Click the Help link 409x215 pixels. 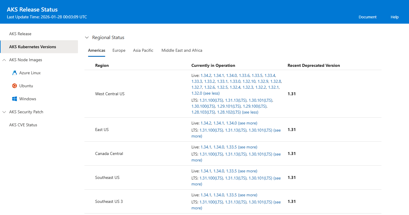tap(394, 17)
